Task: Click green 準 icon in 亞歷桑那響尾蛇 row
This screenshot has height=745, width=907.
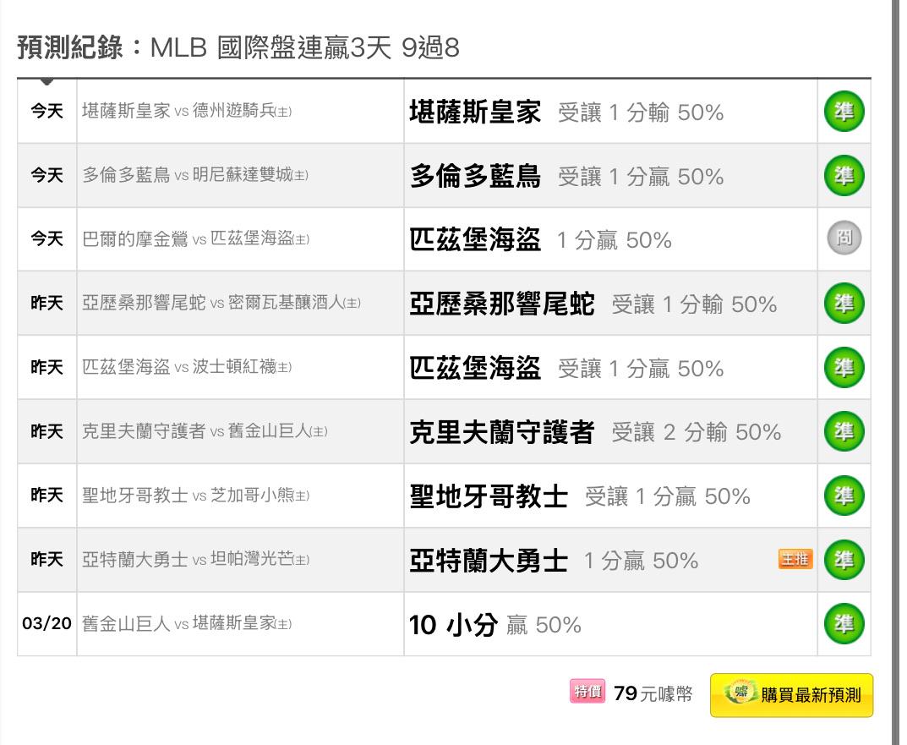Action: click(844, 304)
